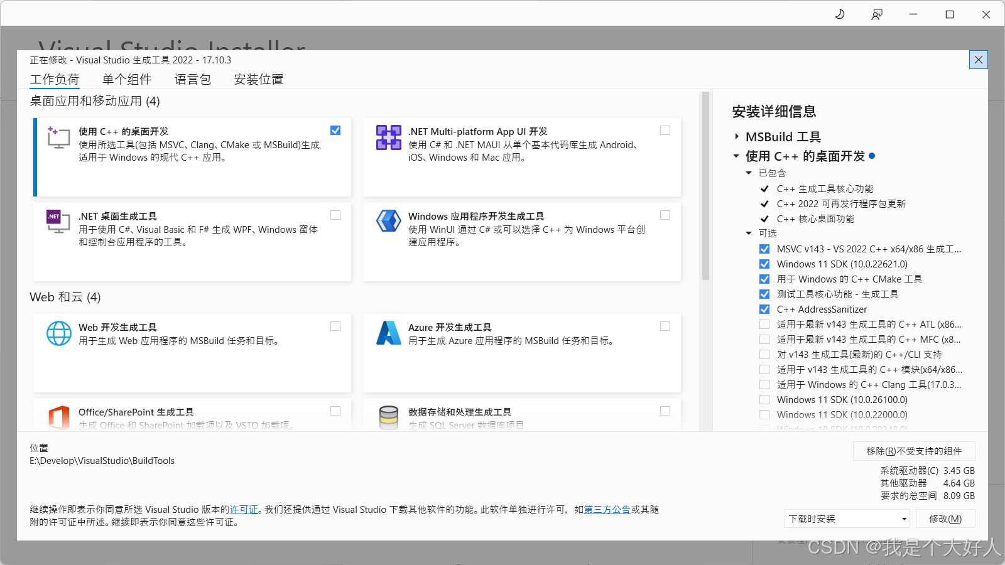Enable C++/CLI 支持 for v143
The width and height of the screenshot is (1005, 565).
click(764, 355)
